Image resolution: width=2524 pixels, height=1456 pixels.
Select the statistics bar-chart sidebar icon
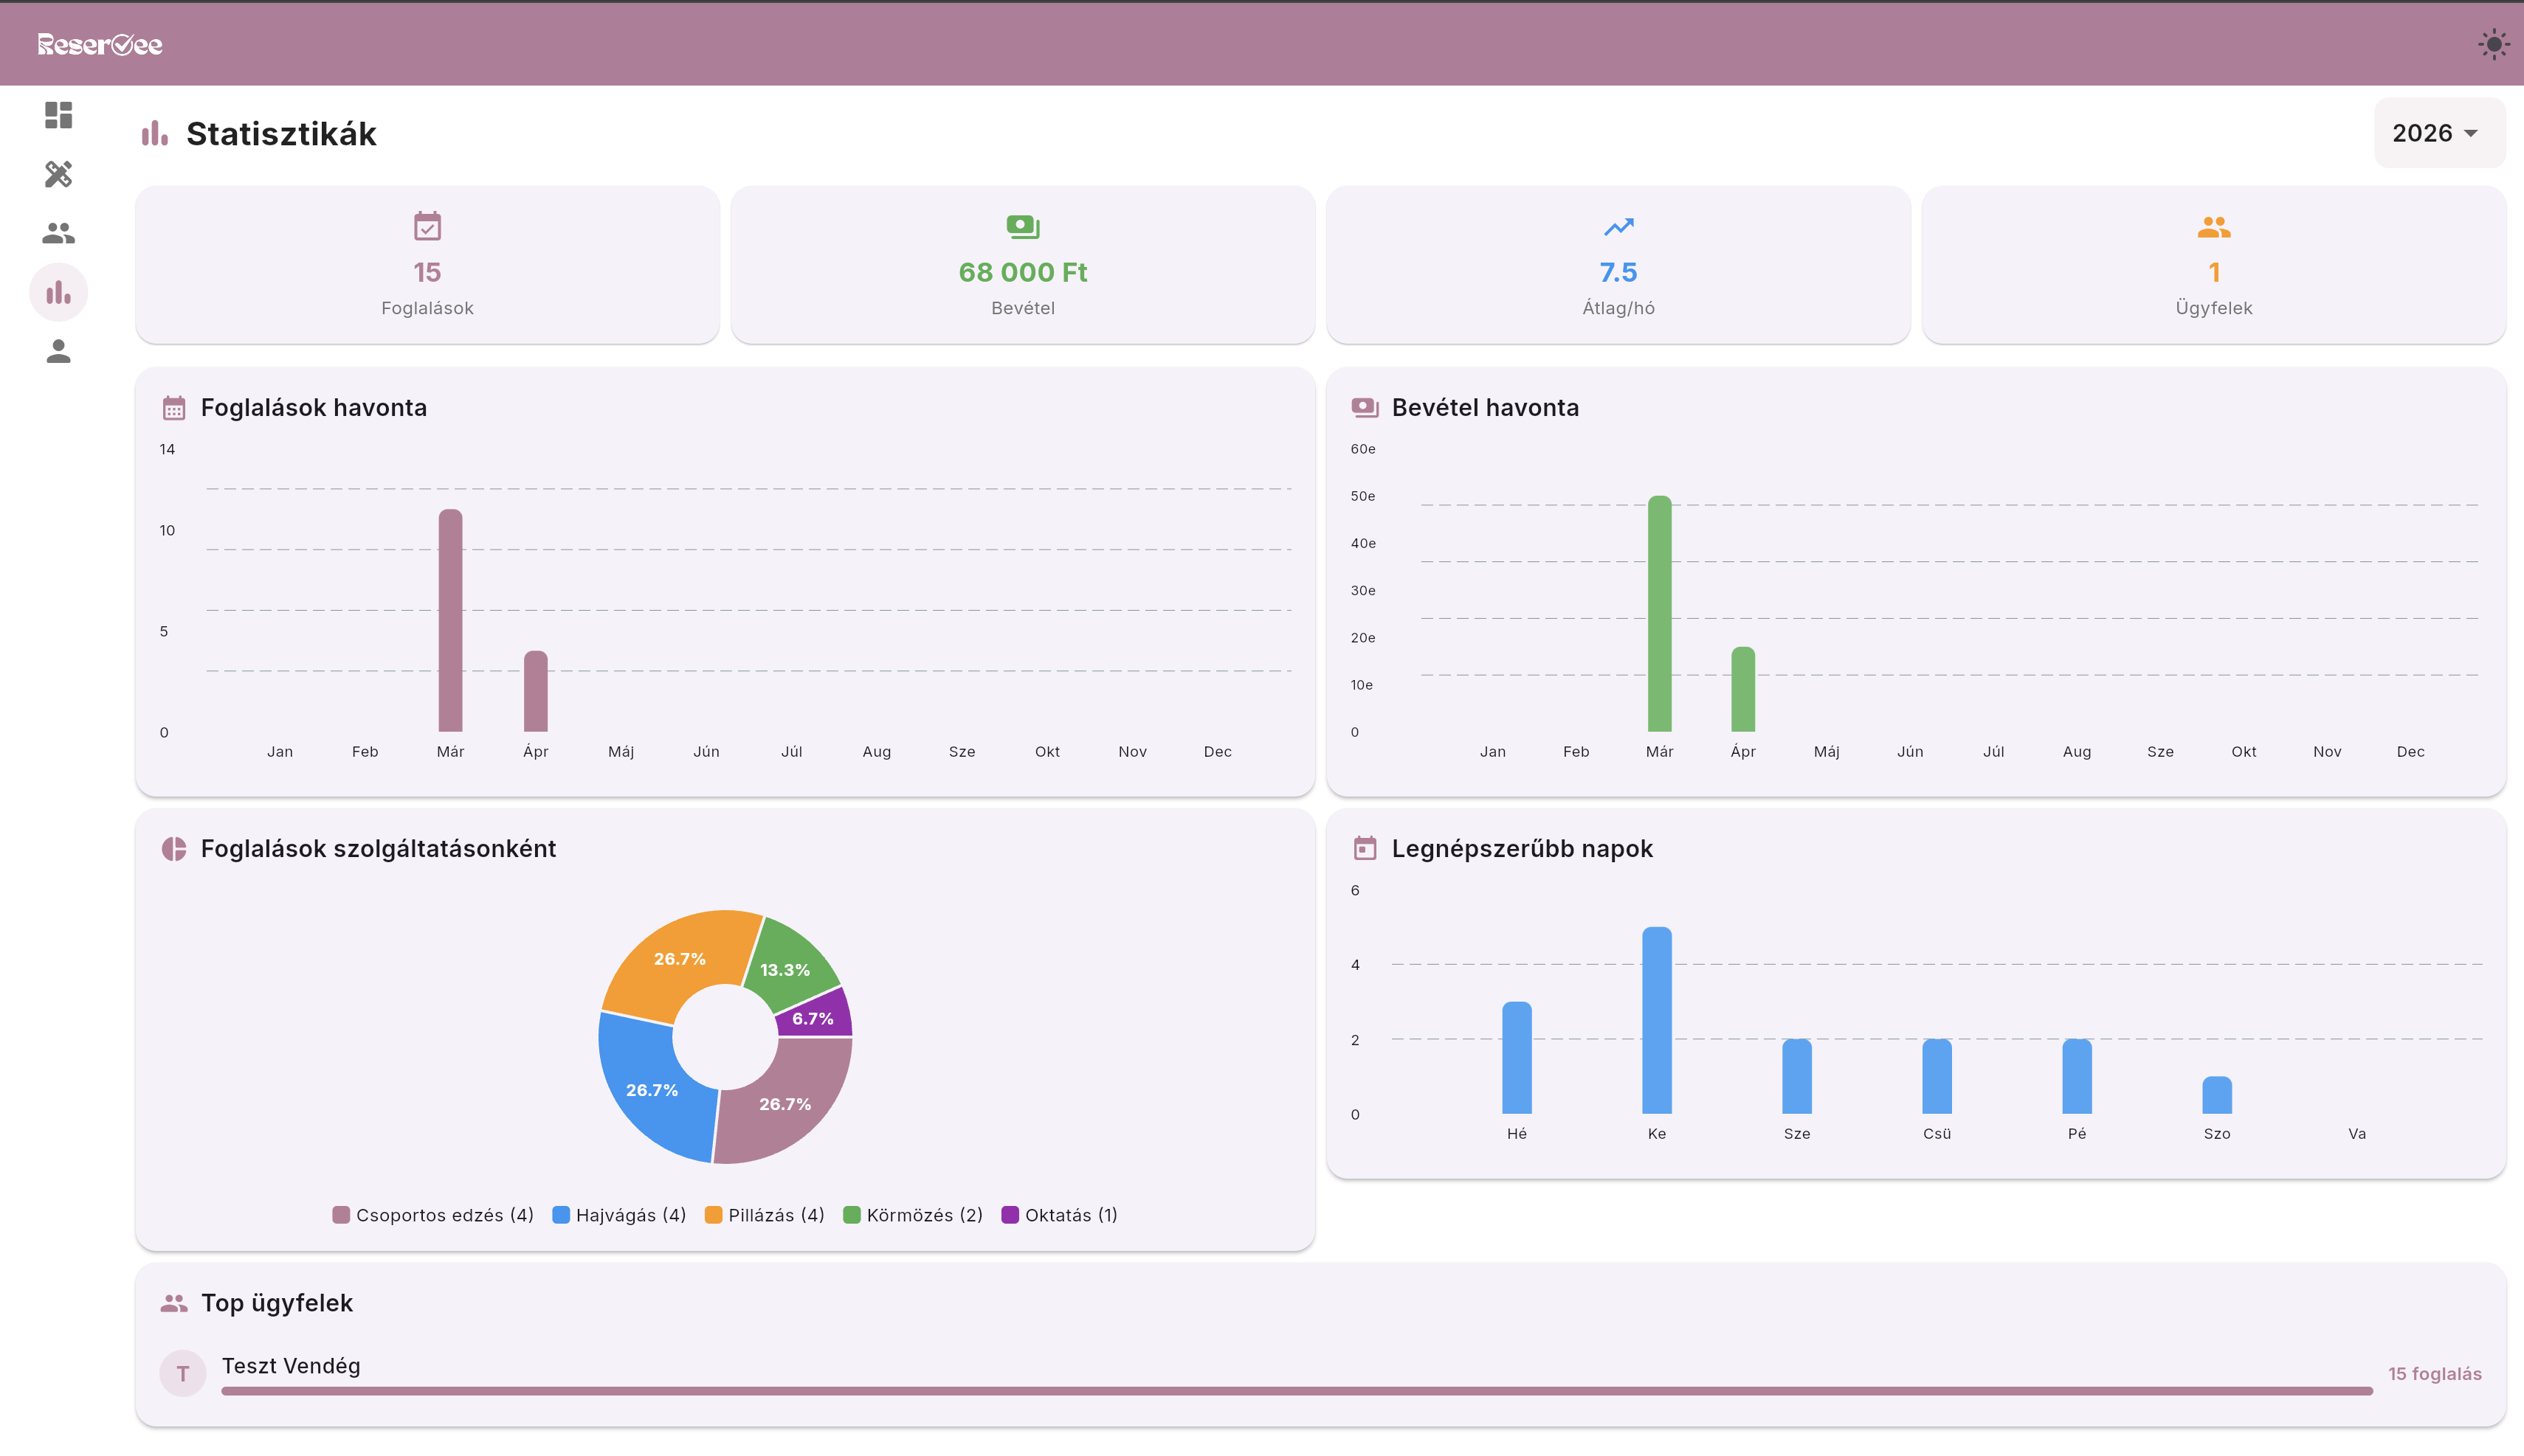pyautogui.click(x=58, y=292)
